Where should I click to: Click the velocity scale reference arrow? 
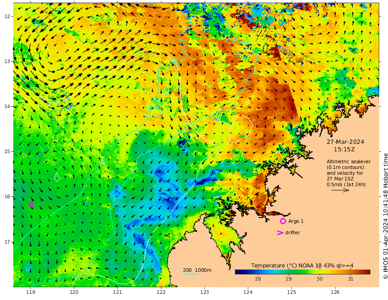(x=340, y=190)
